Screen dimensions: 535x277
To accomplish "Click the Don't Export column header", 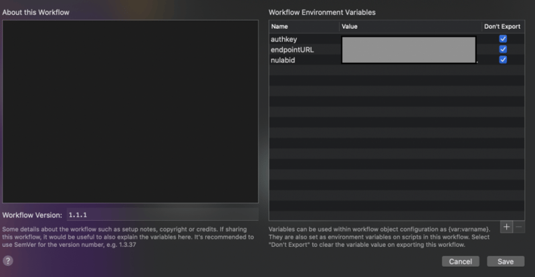I will click(503, 26).
